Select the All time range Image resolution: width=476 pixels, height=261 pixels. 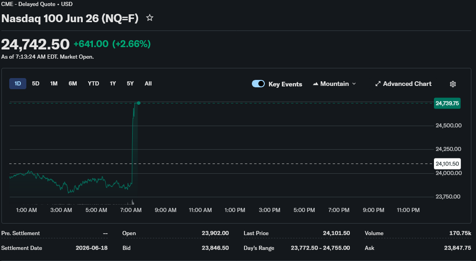click(148, 84)
